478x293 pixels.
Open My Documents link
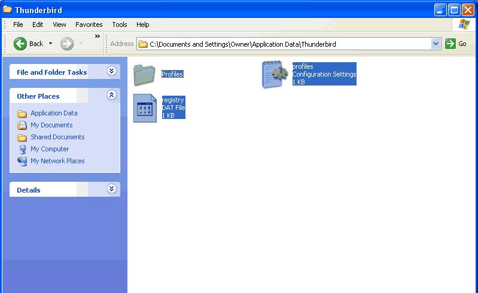click(x=51, y=125)
